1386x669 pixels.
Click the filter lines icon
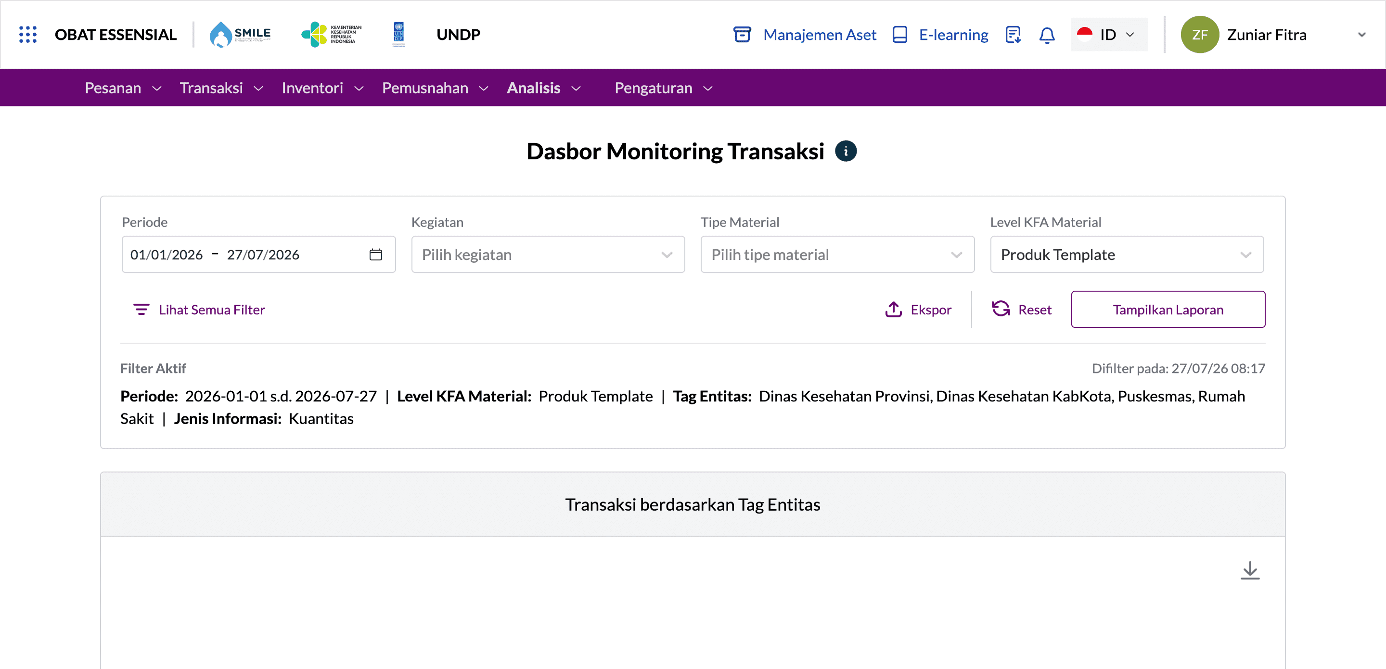point(141,309)
